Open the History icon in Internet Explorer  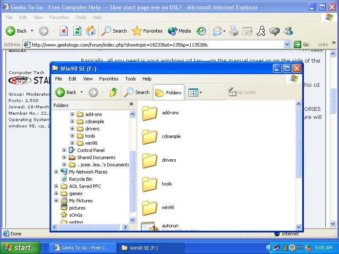201,31
